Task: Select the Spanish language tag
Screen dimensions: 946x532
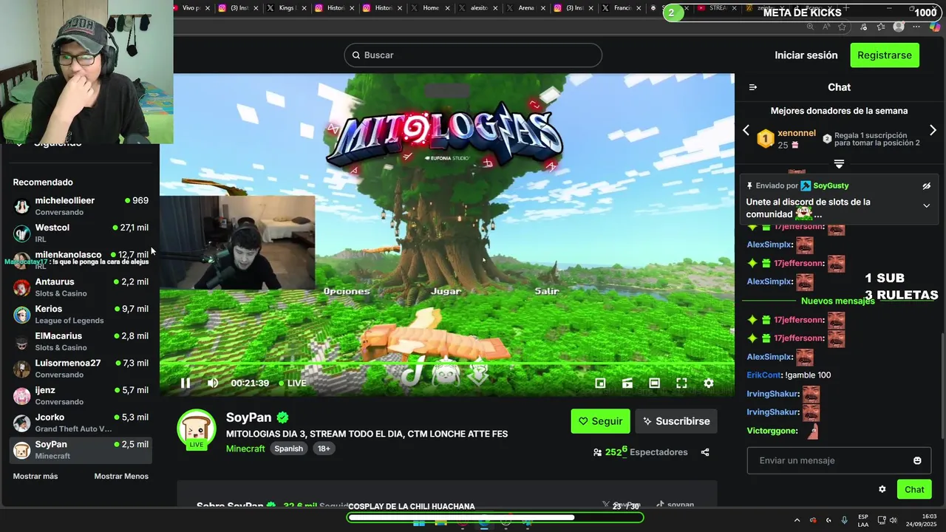Action: pos(289,449)
